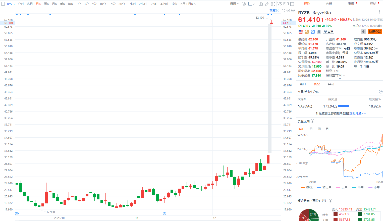Click the 快捷交易 quick trade button

coord(375,32)
